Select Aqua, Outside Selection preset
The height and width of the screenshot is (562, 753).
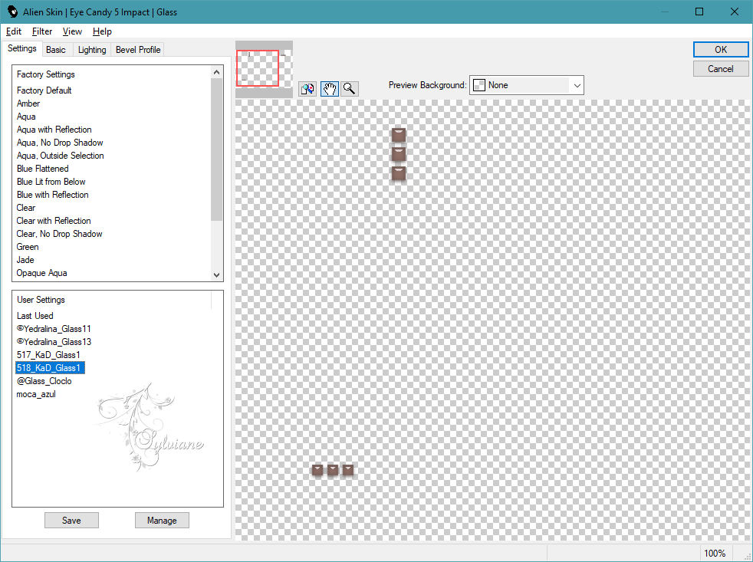60,155
